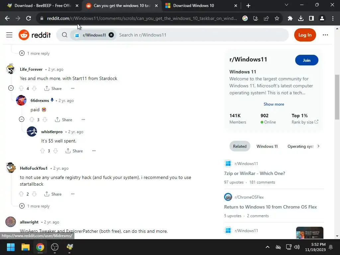
Task: Click the address bar URL
Action: click(x=142, y=19)
